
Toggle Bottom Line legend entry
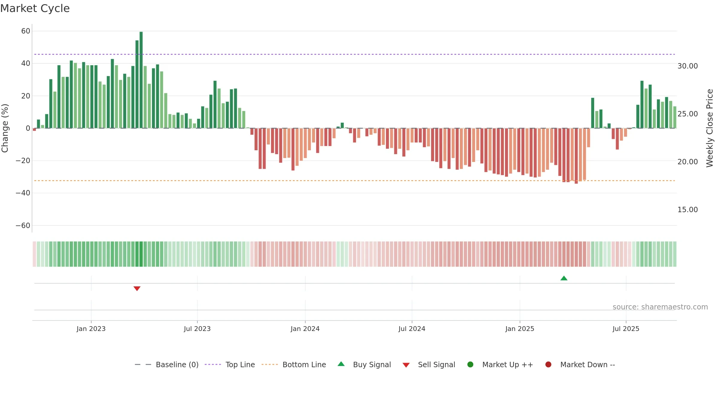(294, 364)
